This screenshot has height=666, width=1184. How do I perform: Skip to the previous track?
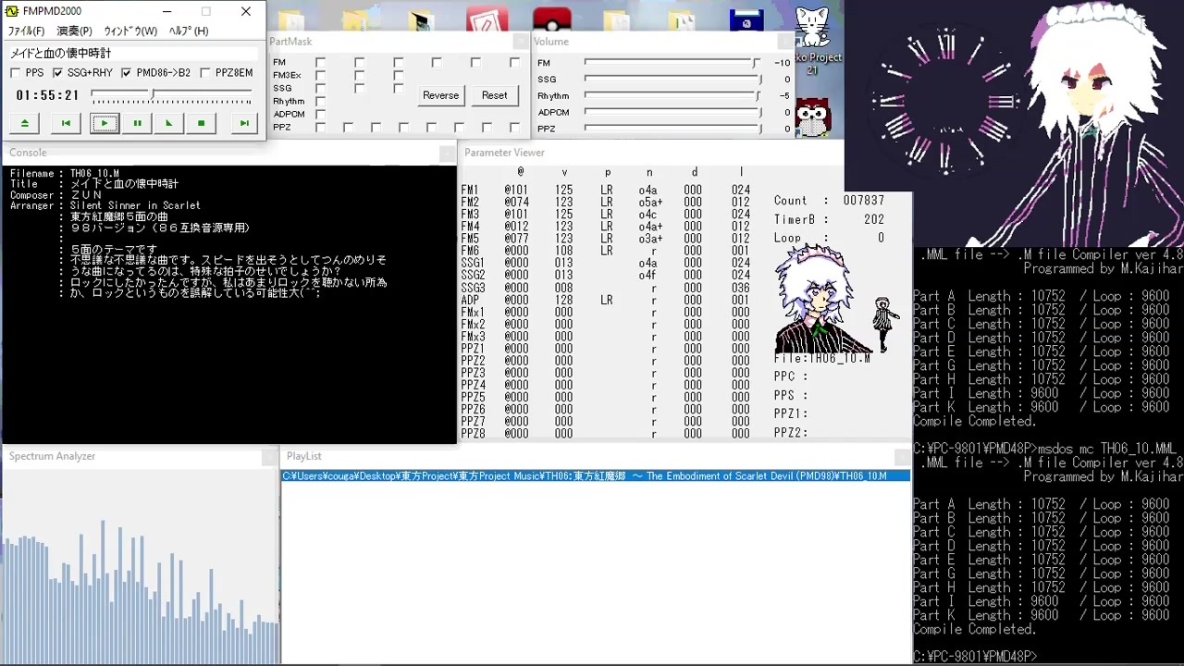click(66, 123)
